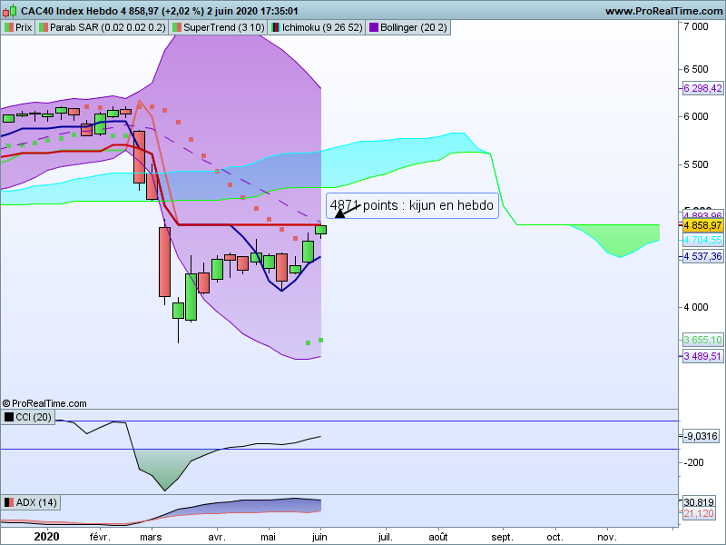Click the yellow 4 858,97 price label

(702, 225)
